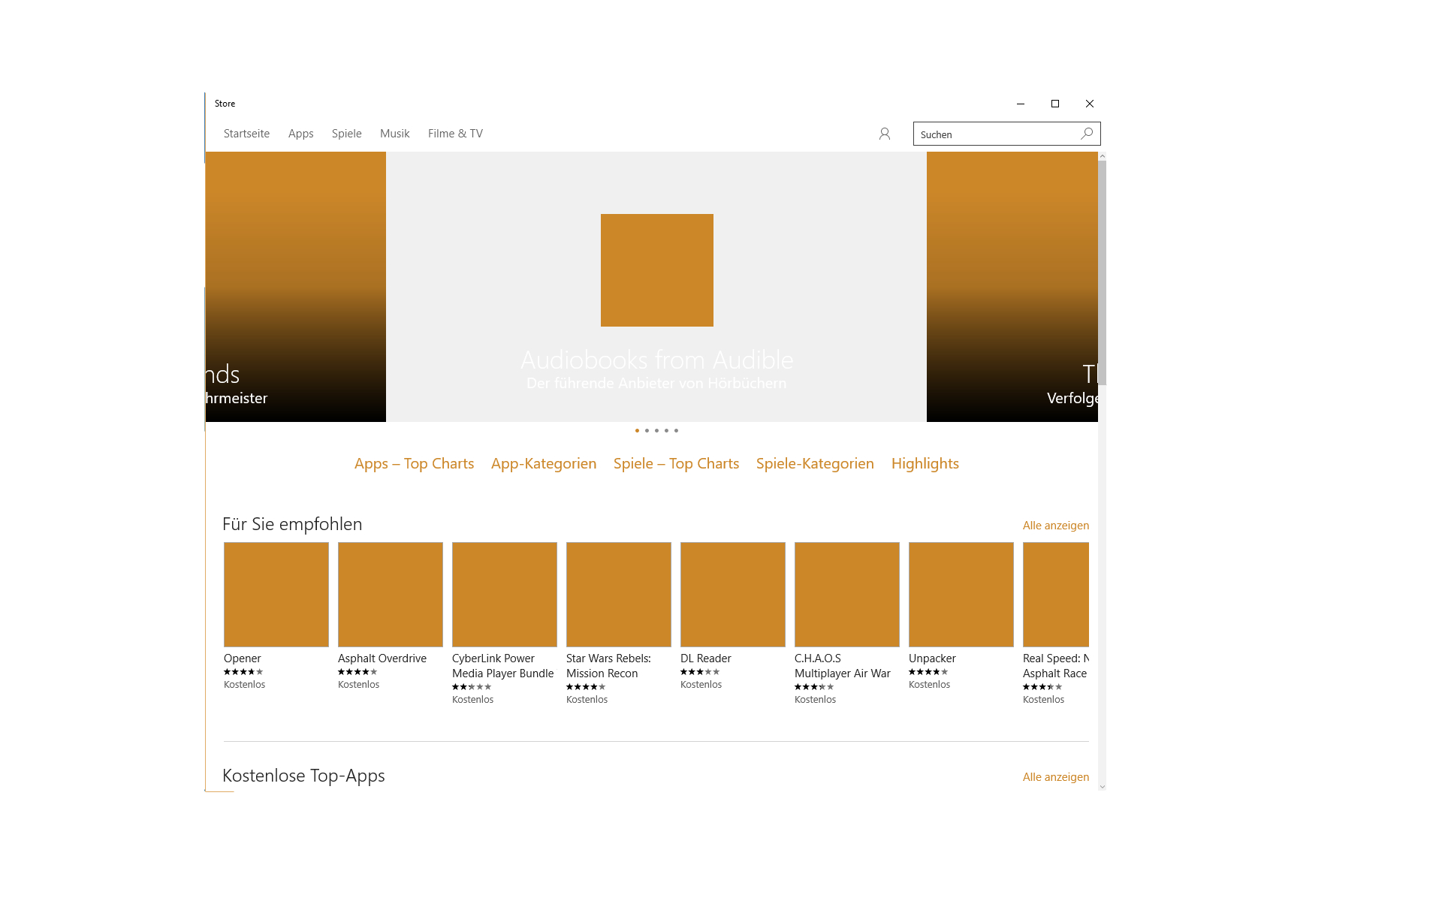The width and height of the screenshot is (1442, 901).
Task: Switch to the Apps tab
Action: pyautogui.click(x=300, y=134)
